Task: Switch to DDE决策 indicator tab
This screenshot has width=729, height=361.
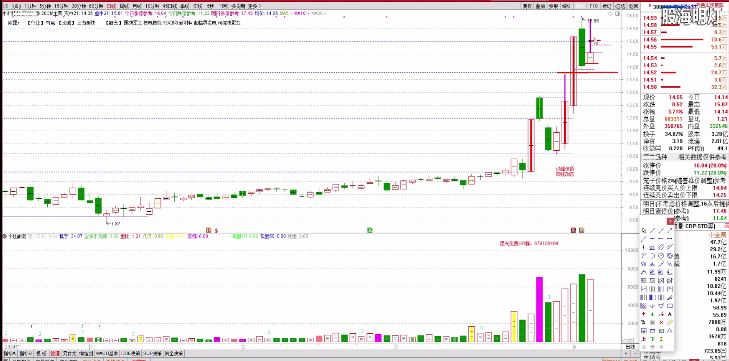Action: [131, 353]
